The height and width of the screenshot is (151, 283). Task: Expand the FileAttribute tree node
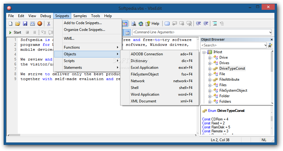click(210, 80)
